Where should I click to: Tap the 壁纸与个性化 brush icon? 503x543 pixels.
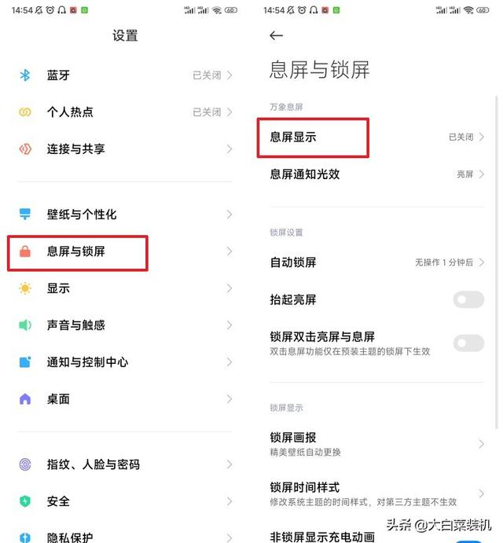pyautogui.click(x=25, y=215)
